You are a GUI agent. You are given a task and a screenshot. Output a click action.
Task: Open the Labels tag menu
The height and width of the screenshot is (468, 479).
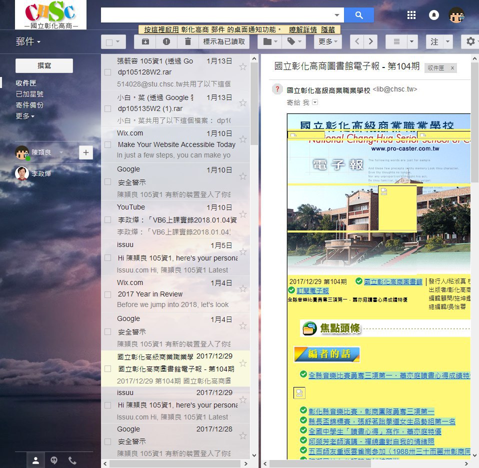click(294, 41)
